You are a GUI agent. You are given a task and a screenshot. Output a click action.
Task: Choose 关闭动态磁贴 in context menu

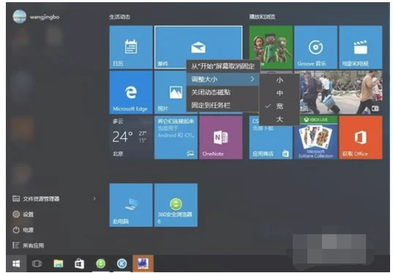click(x=222, y=92)
